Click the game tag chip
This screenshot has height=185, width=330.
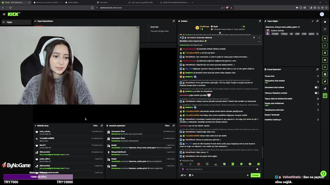[x=311, y=34]
